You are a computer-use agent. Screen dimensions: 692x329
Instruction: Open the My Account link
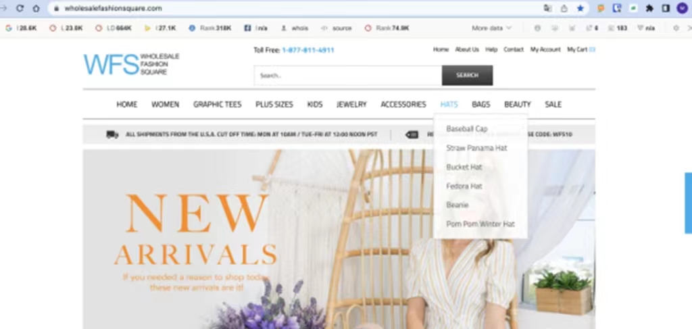(545, 49)
